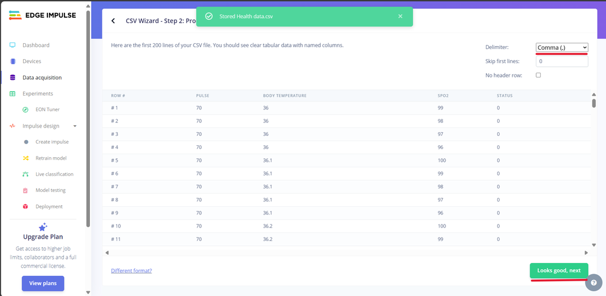Collapse the Impulse design section arrow
Image resolution: width=606 pixels, height=296 pixels.
[x=75, y=126]
